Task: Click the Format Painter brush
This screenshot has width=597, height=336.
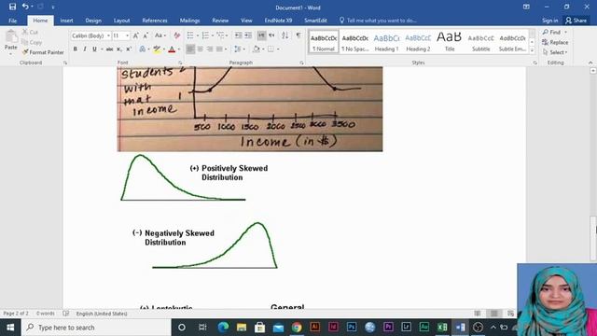Action: pyautogui.click(x=25, y=52)
